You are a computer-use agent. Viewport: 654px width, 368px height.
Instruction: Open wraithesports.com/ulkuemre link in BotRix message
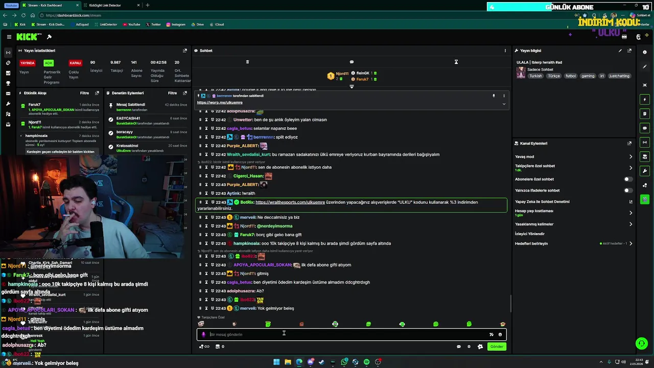290,202
